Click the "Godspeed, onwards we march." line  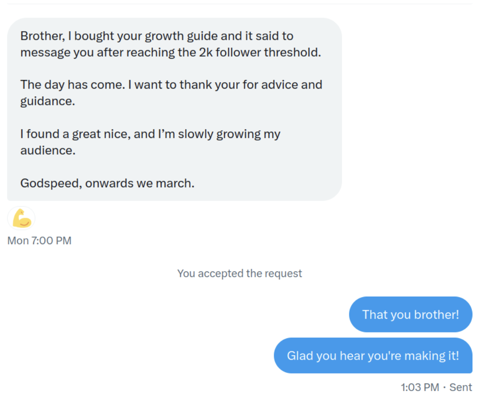pos(107,183)
